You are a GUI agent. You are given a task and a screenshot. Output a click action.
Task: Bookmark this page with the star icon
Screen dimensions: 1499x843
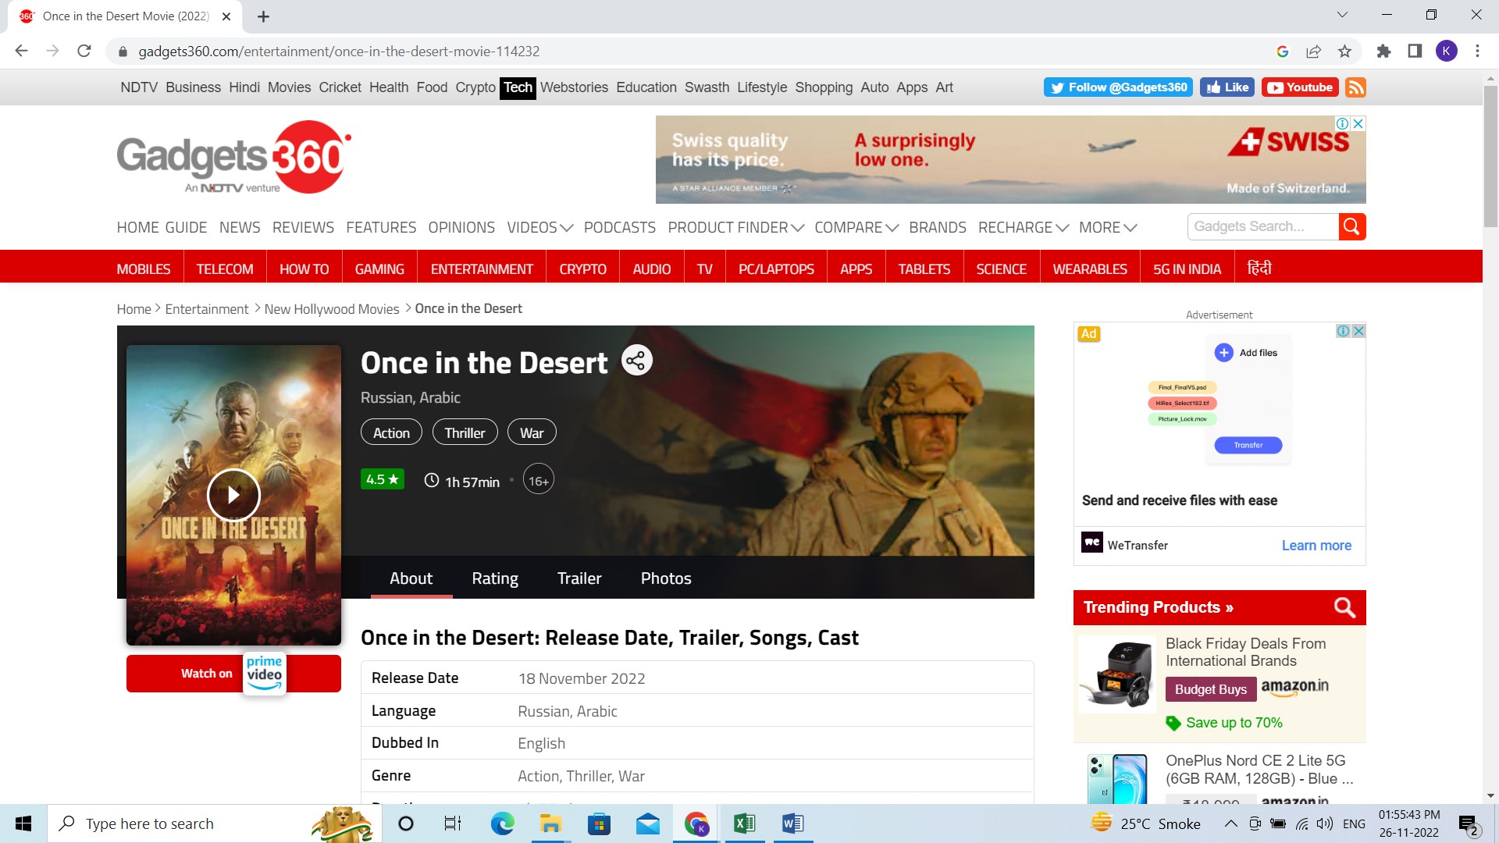click(x=1344, y=52)
